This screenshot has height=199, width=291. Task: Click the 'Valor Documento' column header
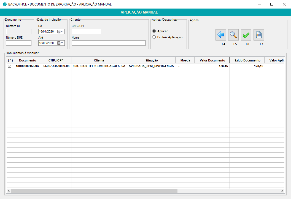coord(212,60)
